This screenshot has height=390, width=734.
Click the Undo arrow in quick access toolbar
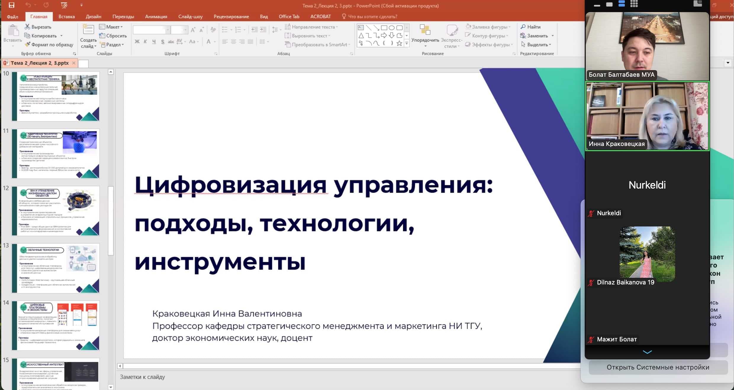[x=28, y=5]
